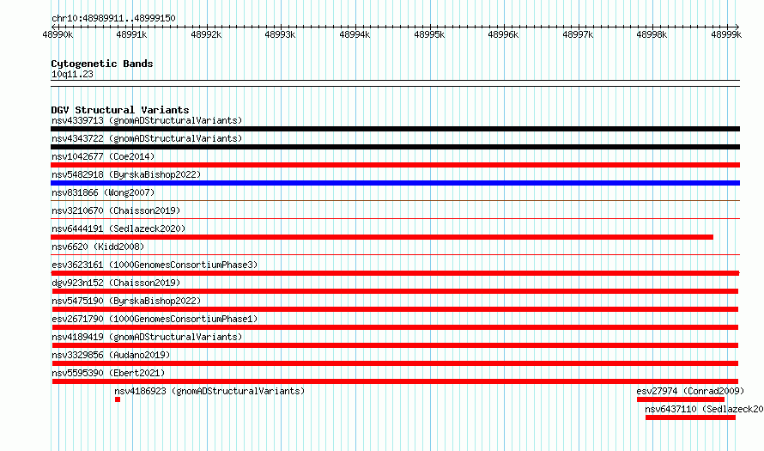
Task: Click the chr10:48989911..48999150 region label
Action: (x=113, y=19)
